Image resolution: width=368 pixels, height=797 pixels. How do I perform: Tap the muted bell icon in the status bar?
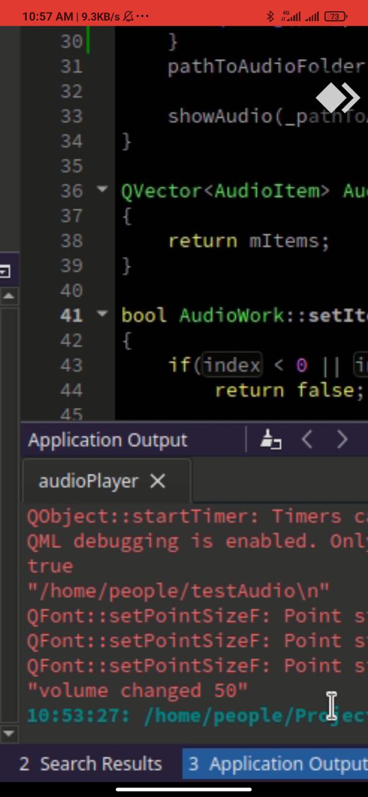tap(128, 17)
